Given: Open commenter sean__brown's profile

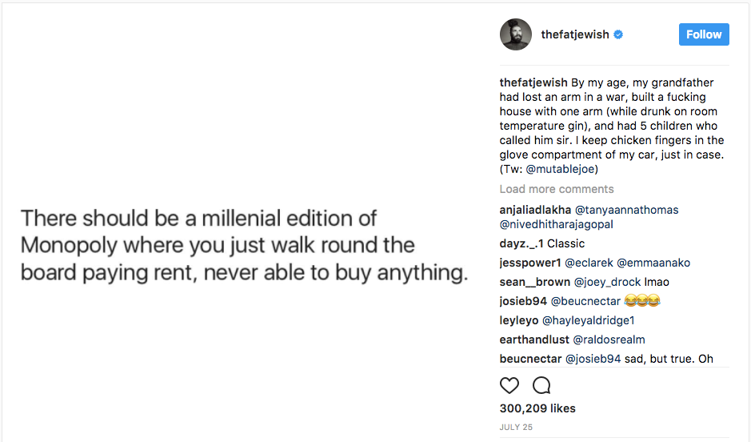Looking at the screenshot, I should coord(534,282).
